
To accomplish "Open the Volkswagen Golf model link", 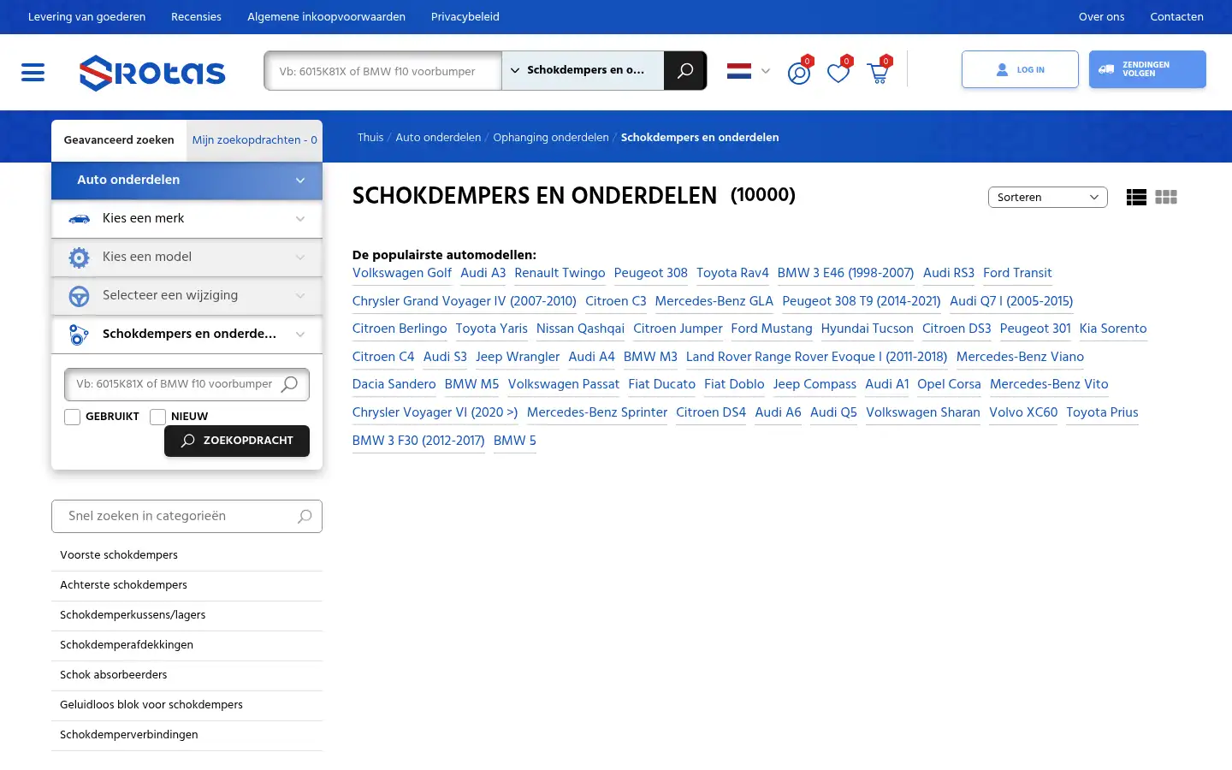I will click(402, 274).
